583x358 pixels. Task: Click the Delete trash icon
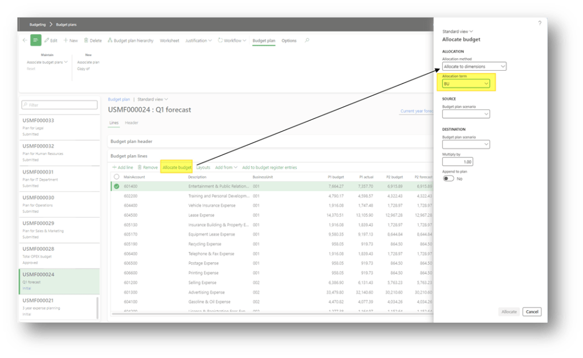[86, 40]
